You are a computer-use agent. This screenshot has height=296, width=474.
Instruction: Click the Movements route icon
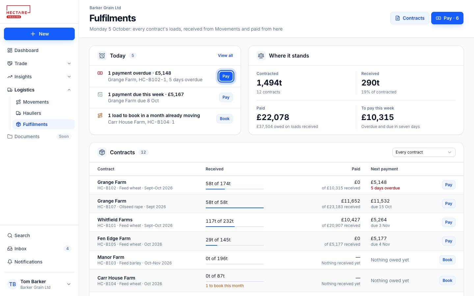pos(18,102)
